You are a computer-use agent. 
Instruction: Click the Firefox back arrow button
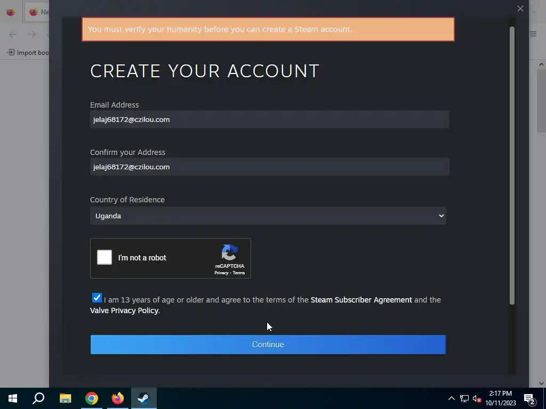(x=13, y=34)
